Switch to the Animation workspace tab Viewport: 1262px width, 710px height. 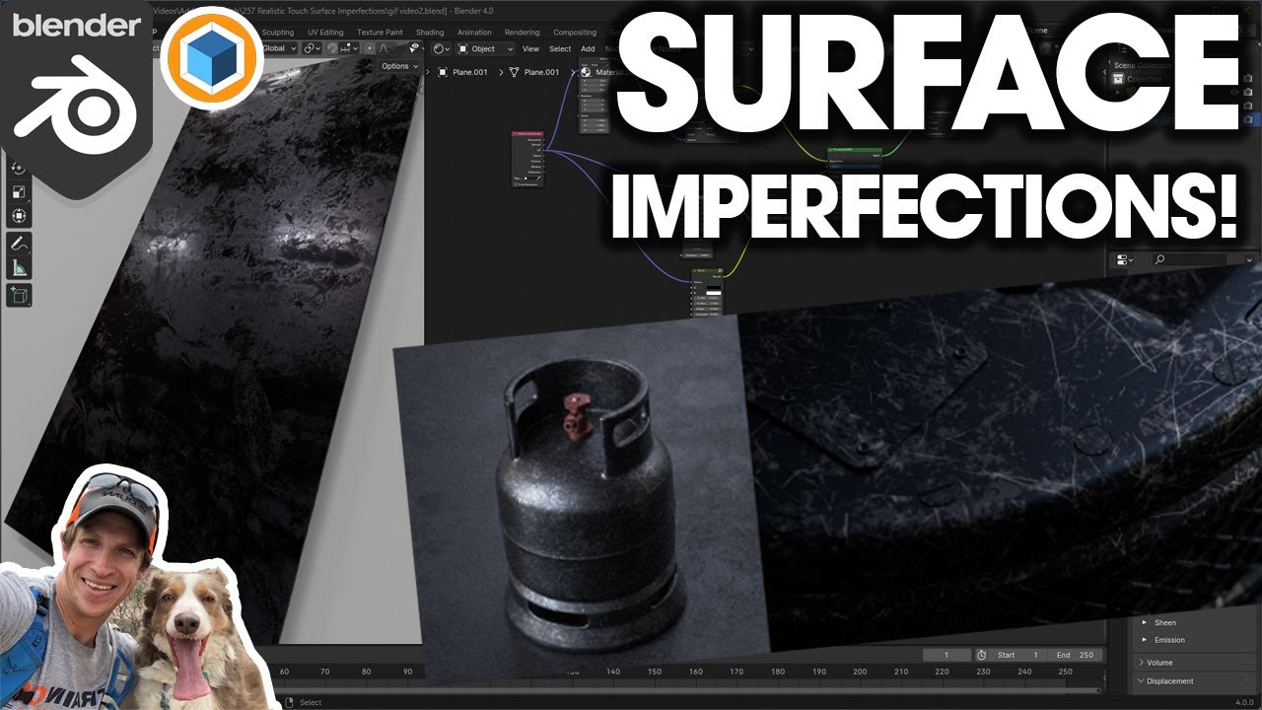[474, 33]
